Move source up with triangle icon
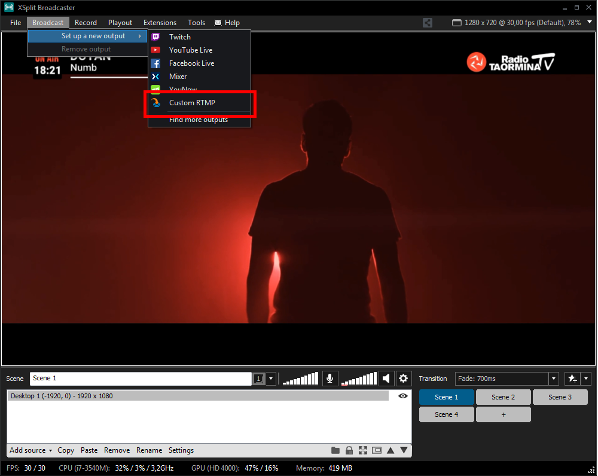 390,450
